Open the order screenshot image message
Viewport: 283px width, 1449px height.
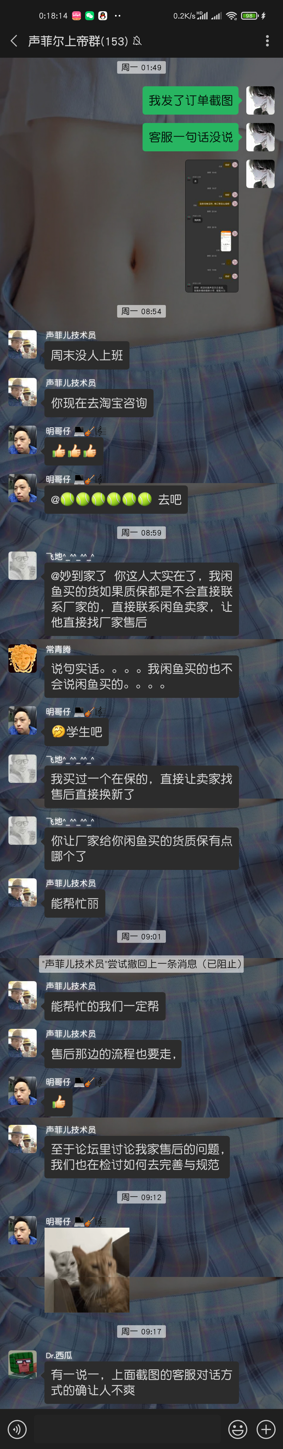[212, 226]
